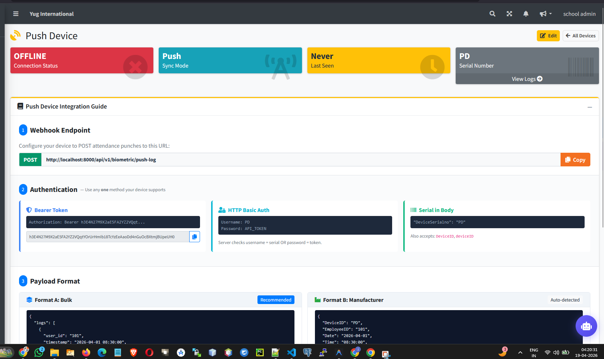604x359 pixels.
Task: Click the Yug International brand link
Action: 51,14
